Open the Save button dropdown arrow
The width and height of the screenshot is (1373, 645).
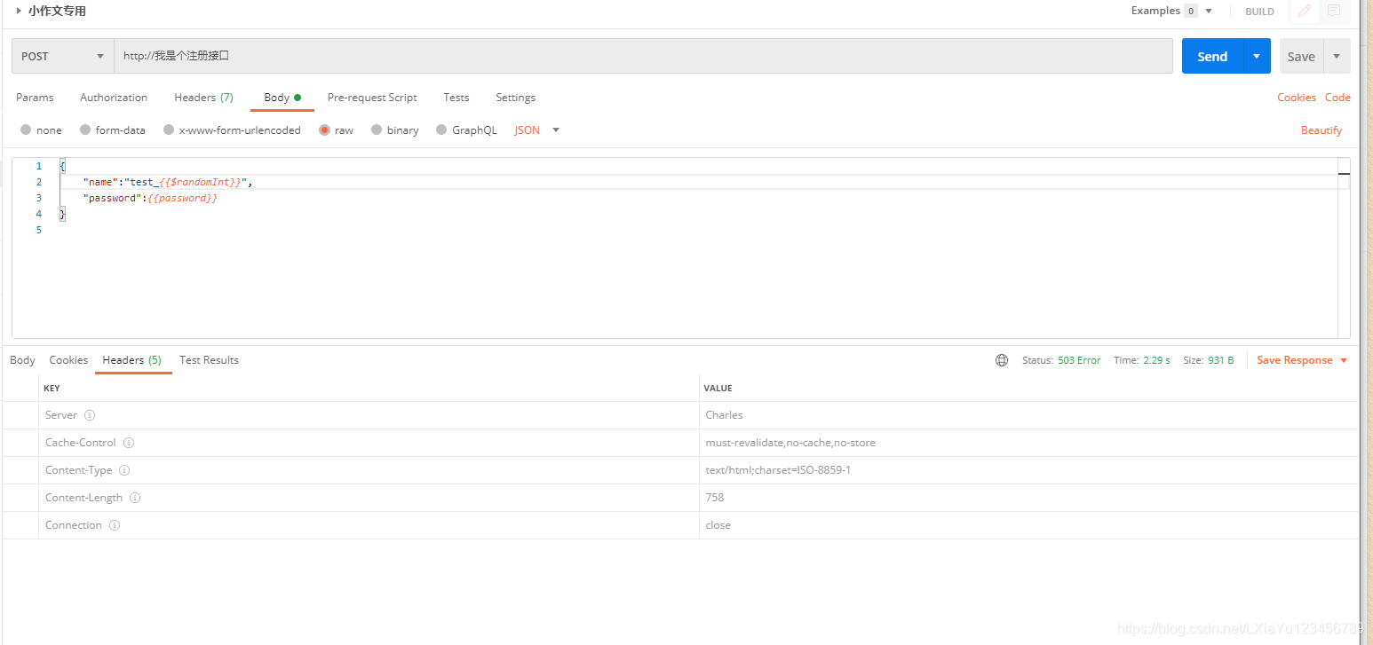1337,56
